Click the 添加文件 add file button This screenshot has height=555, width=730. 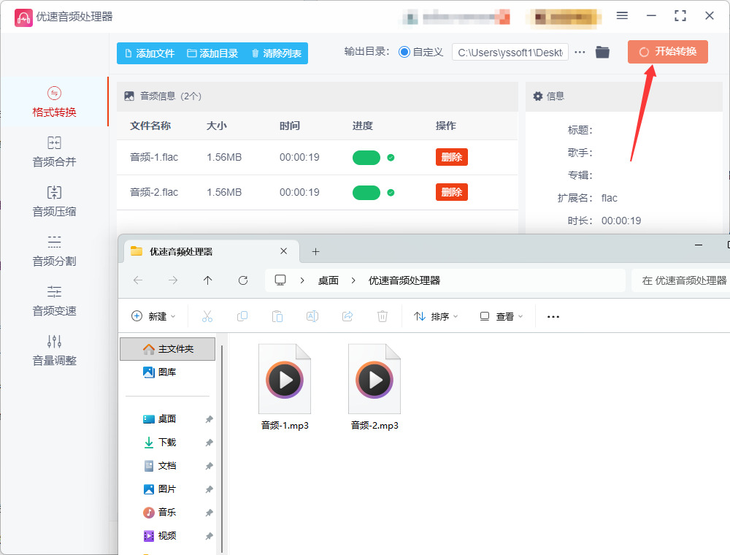tap(150, 53)
